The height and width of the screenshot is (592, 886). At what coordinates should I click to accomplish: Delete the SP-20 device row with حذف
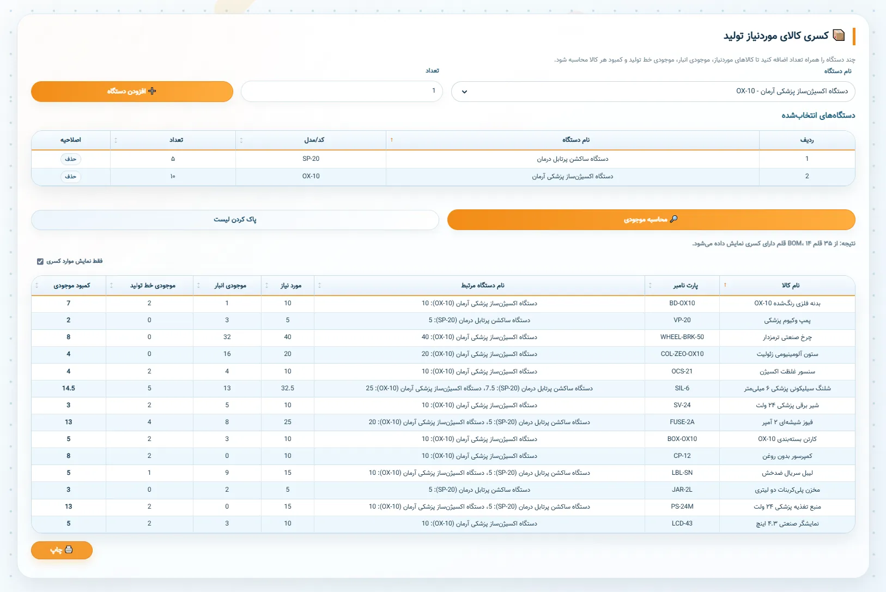click(x=71, y=159)
